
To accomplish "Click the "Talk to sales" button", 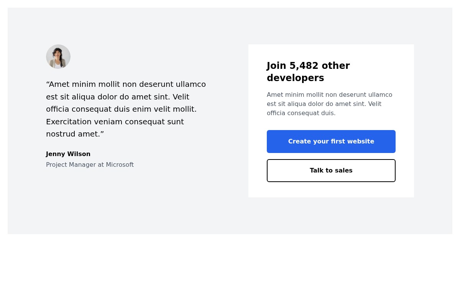I will pos(331,171).
